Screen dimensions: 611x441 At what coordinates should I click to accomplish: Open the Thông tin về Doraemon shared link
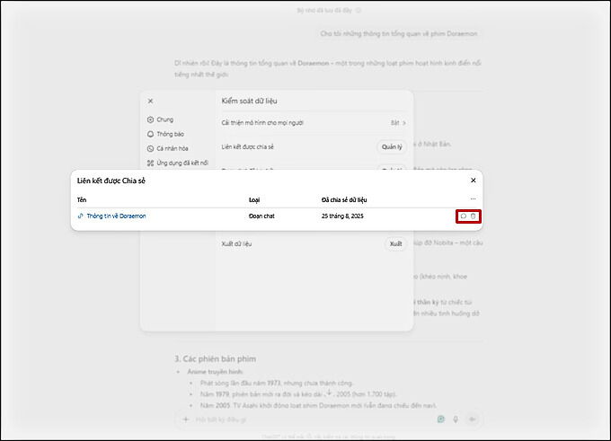click(x=116, y=216)
